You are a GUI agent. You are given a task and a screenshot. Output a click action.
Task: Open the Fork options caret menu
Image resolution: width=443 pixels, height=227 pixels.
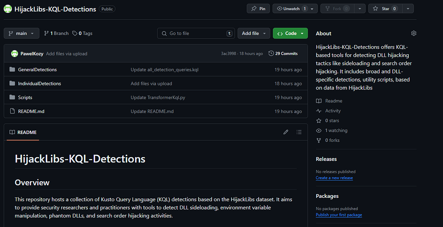360,8
